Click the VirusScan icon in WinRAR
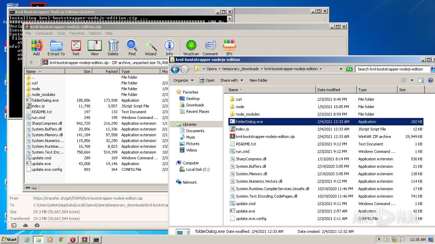Viewport: 435px width, 244px height. (x=191, y=47)
